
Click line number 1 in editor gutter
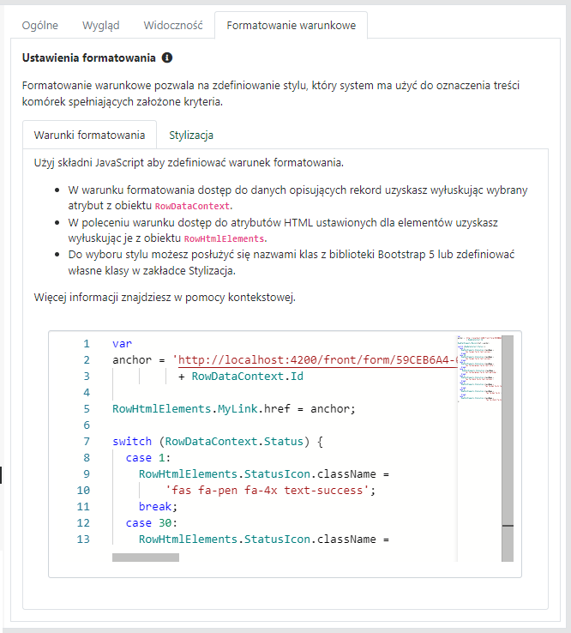click(x=87, y=344)
